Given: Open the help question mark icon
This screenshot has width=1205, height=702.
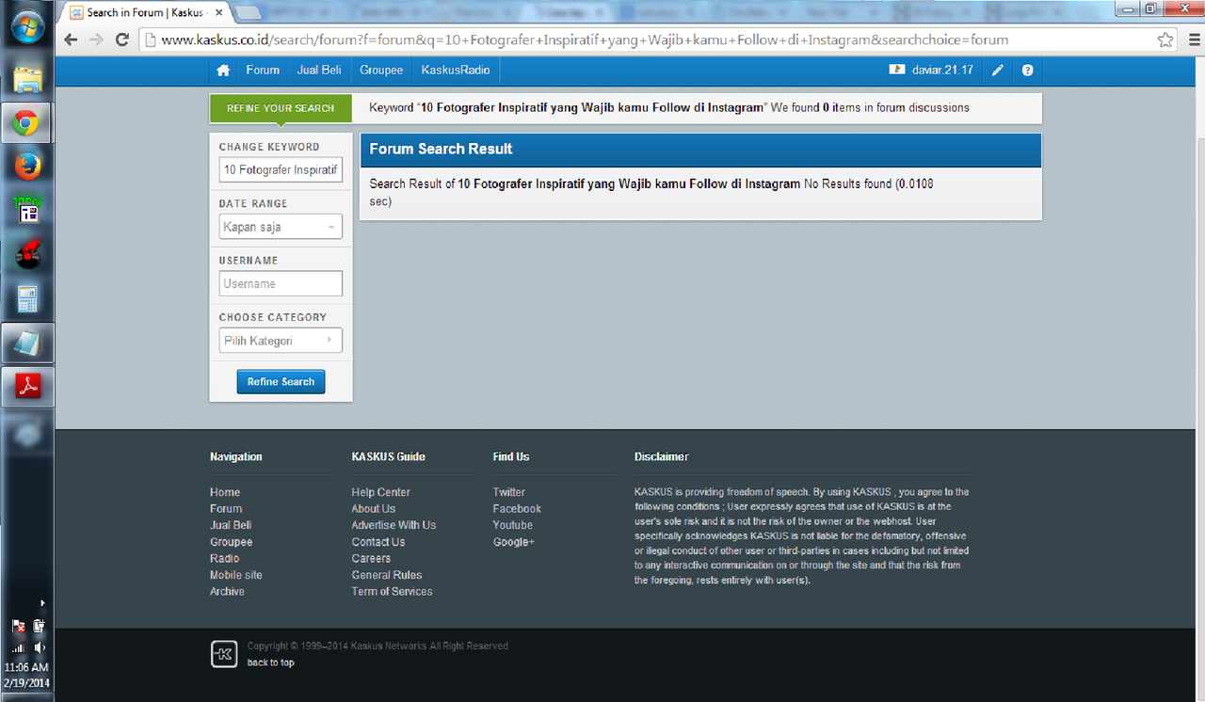Looking at the screenshot, I should click(1027, 71).
